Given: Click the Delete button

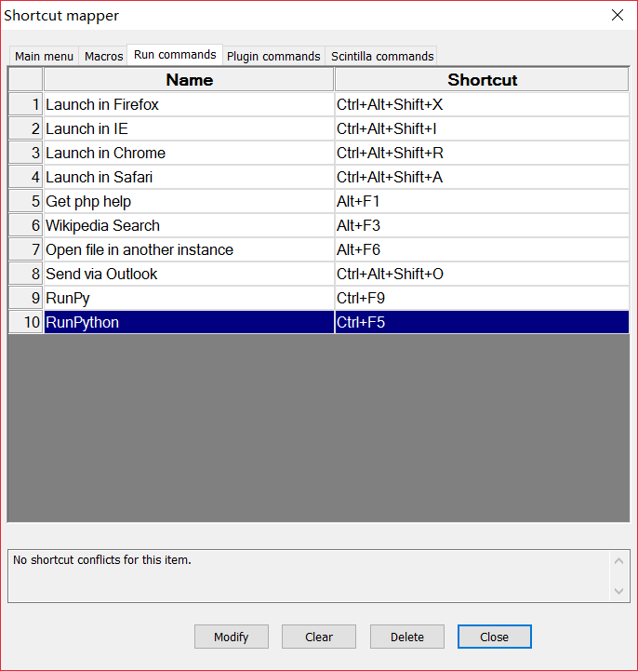Looking at the screenshot, I should (x=407, y=637).
